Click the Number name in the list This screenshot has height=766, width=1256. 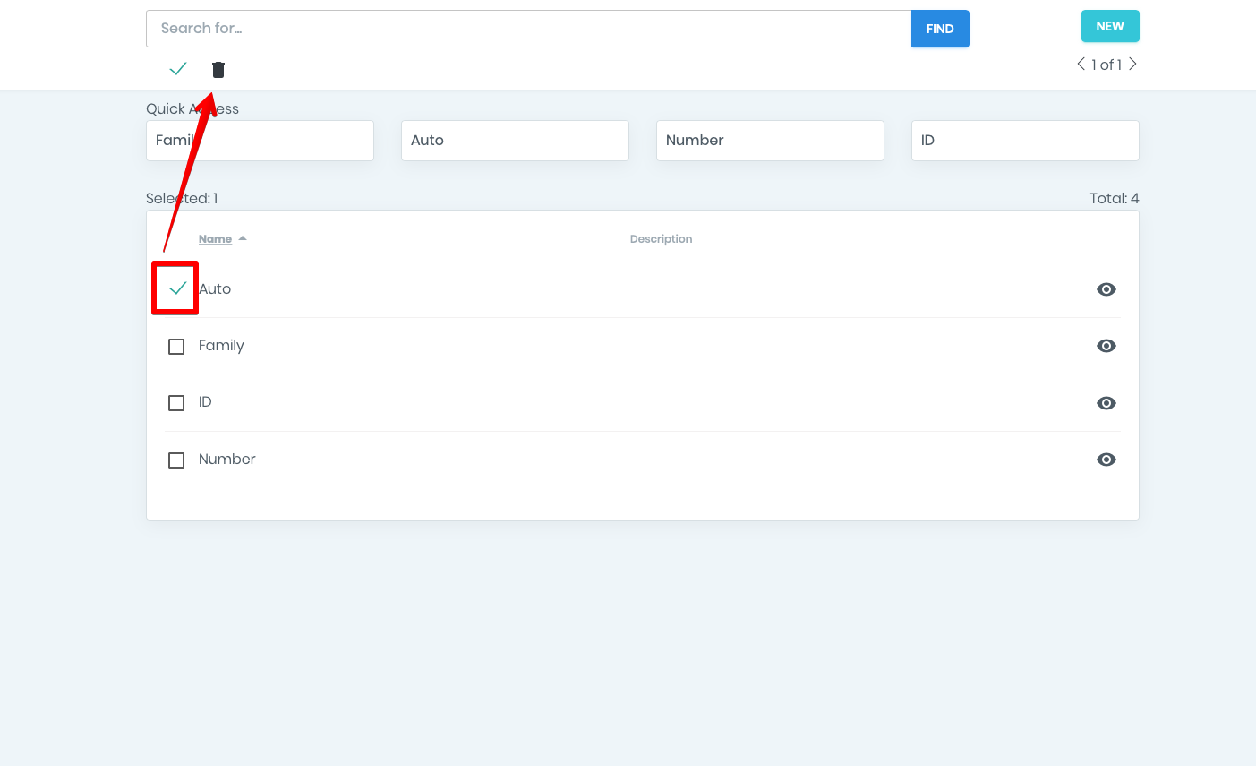(x=227, y=460)
